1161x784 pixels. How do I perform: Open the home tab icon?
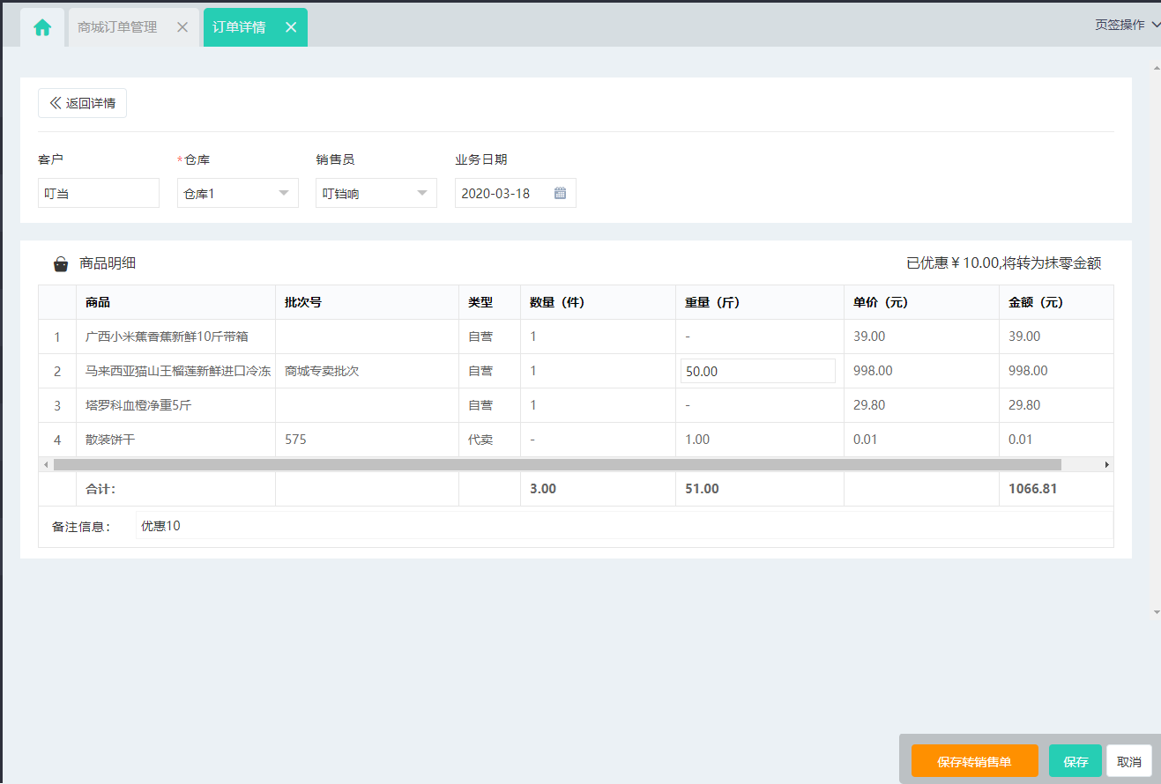point(42,27)
